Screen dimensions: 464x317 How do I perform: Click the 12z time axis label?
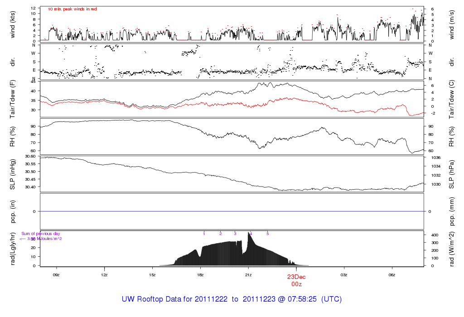(x=104, y=274)
